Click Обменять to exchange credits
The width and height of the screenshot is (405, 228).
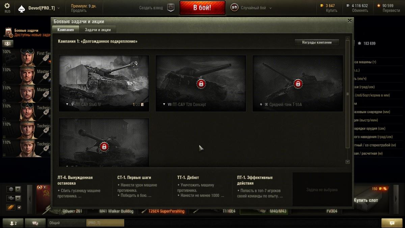(x=360, y=10)
